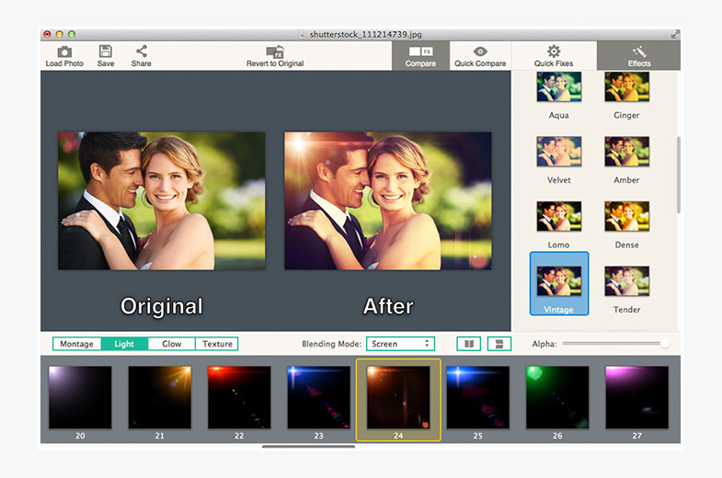Select horizontal split view icon

pos(499,344)
